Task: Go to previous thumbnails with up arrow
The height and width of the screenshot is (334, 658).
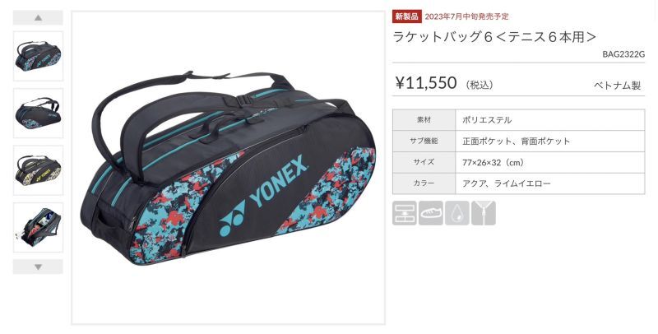Action: coord(38,17)
